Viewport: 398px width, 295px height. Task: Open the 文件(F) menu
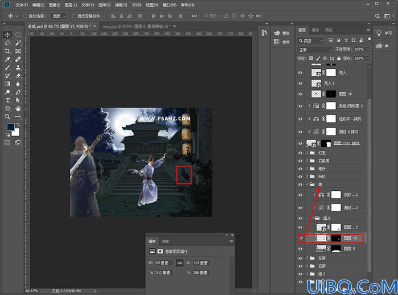(x=22, y=5)
